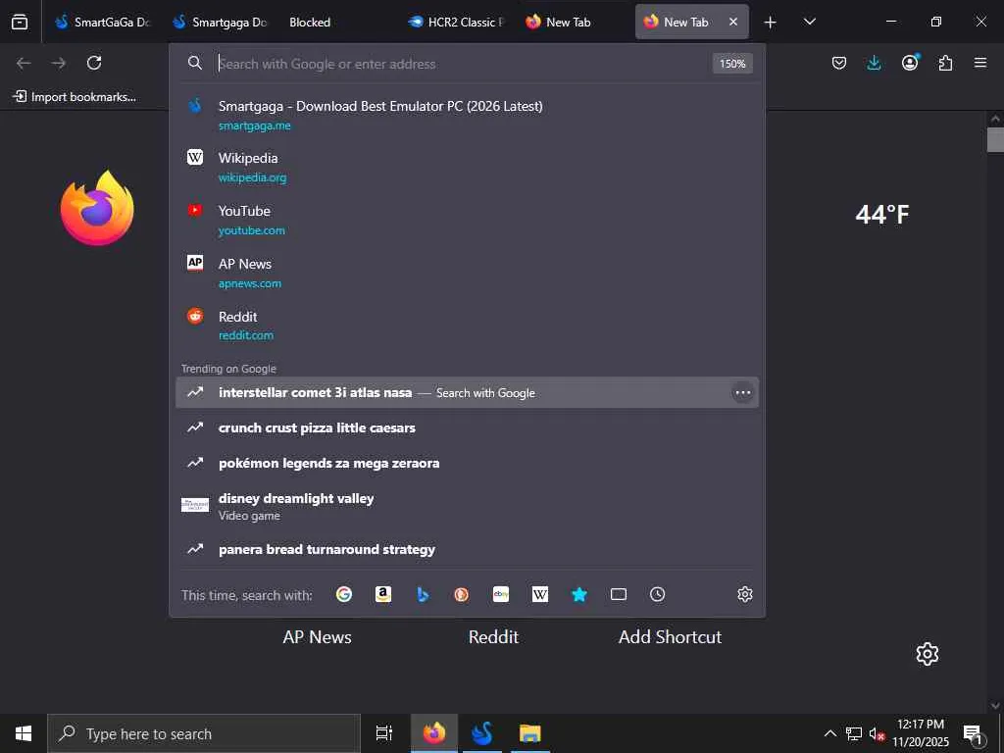Show hidden system tray icons chevron

pos(829,733)
